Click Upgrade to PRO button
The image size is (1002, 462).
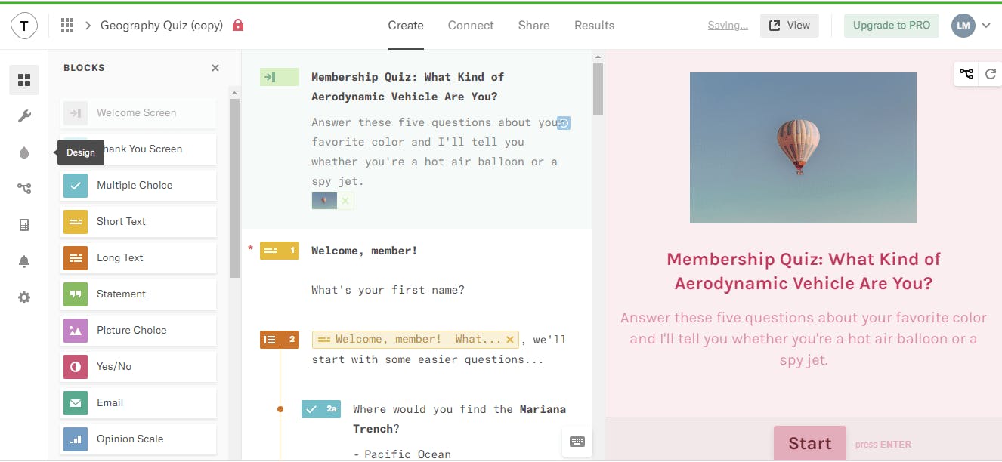click(x=892, y=26)
